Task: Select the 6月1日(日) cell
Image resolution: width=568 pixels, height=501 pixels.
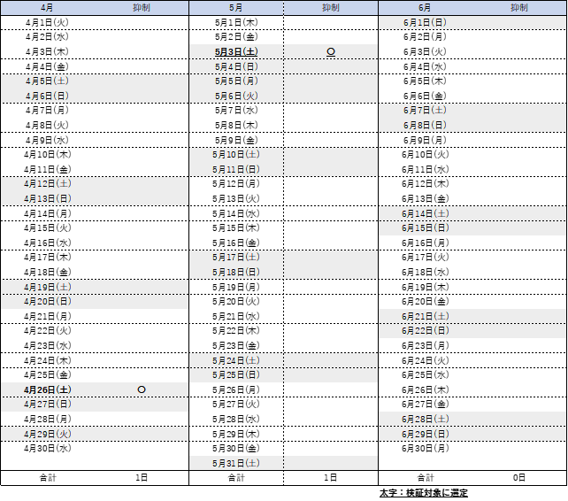Action: pos(426,22)
